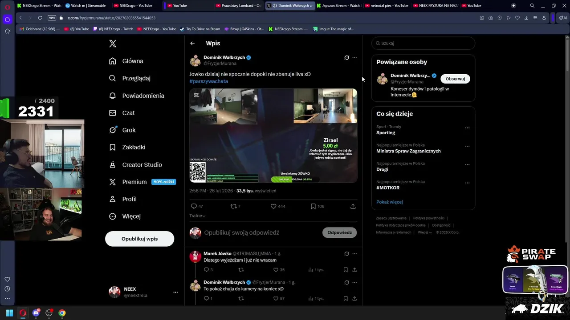Open more options on main post
The height and width of the screenshot is (320, 570).
pos(354,57)
